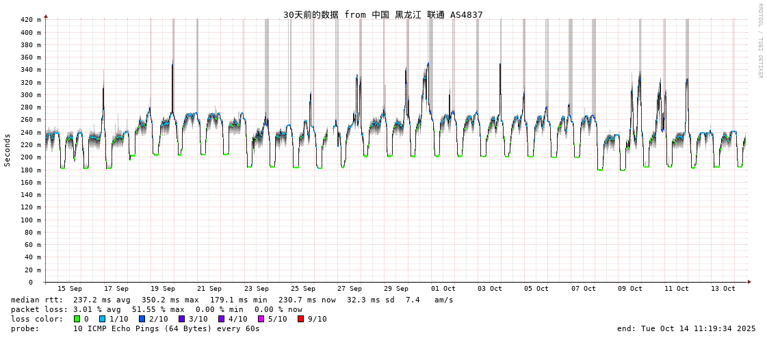Viewport: 767px width, 338px height.
Task: Click the green 0 loss color swatch
Action: [77, 319]
